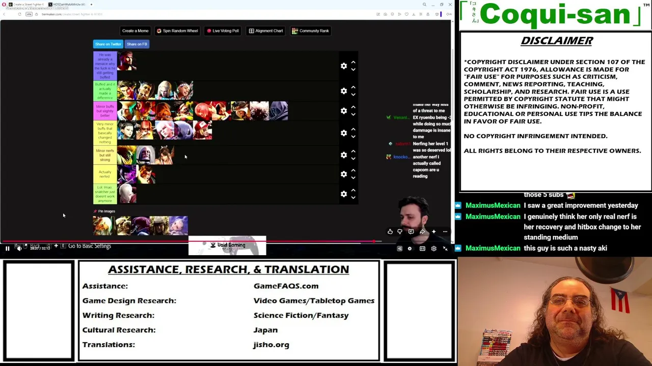Start a Live Voting Poll

pos(223,31)
